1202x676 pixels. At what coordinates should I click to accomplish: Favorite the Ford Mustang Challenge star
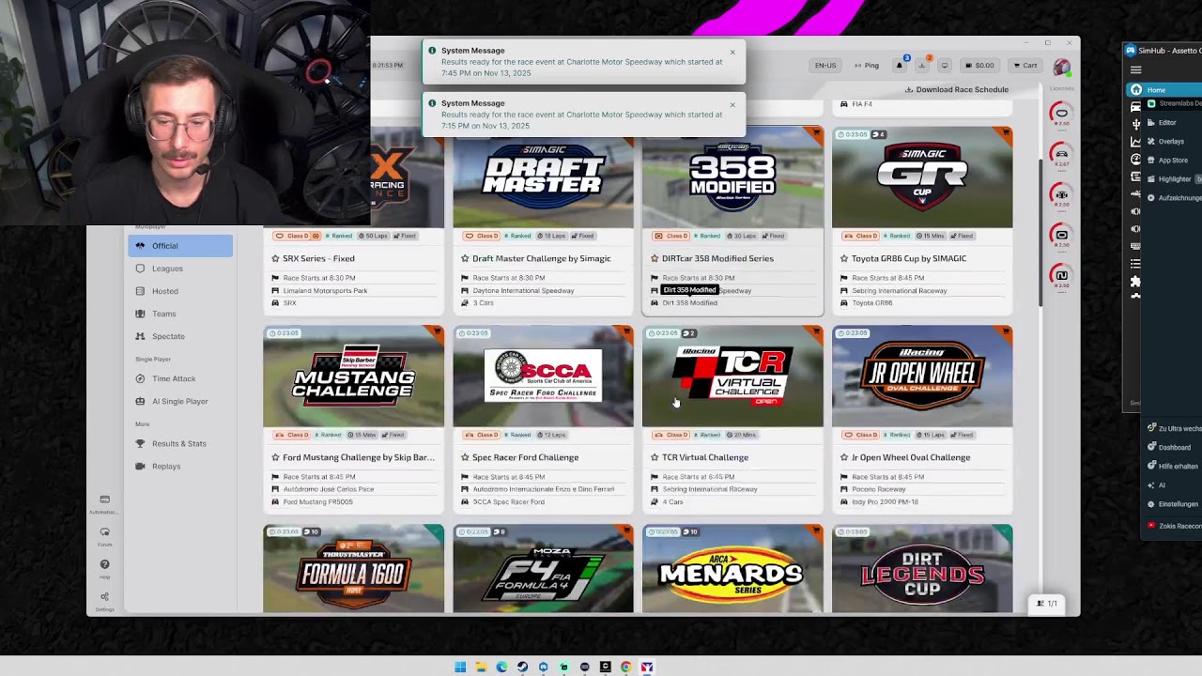point(275,457)
